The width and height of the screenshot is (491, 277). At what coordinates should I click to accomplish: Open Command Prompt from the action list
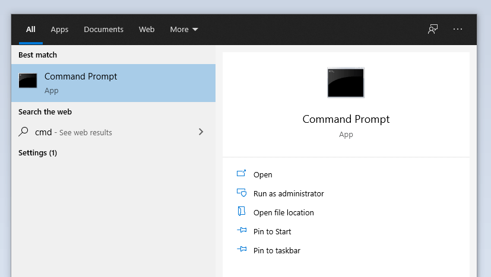[263, 174]
